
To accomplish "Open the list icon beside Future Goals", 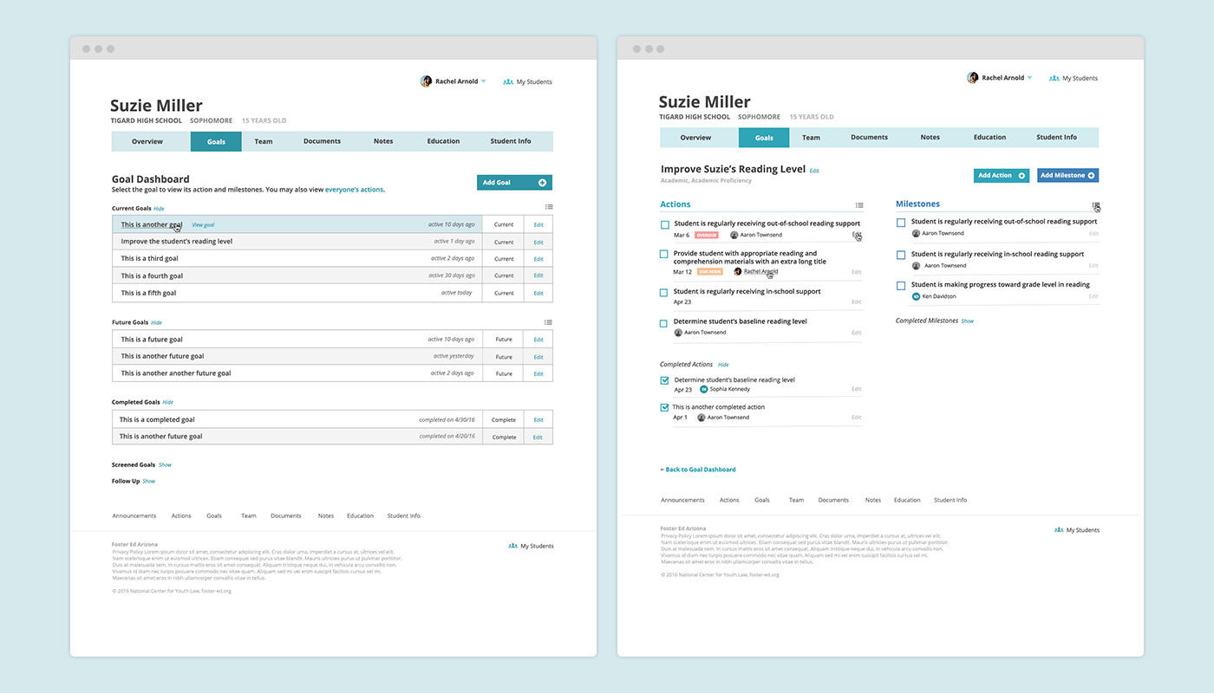I will pyautogui.click(x=549, y=322).
